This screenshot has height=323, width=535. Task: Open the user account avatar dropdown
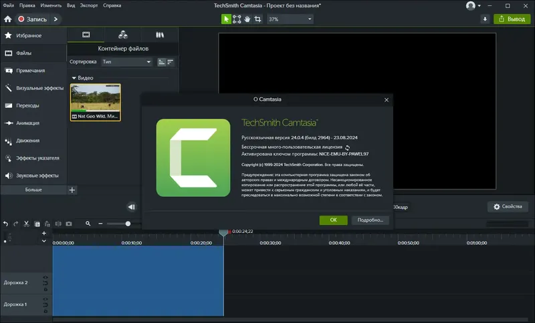pyautogui.click(x=473, y=6)
